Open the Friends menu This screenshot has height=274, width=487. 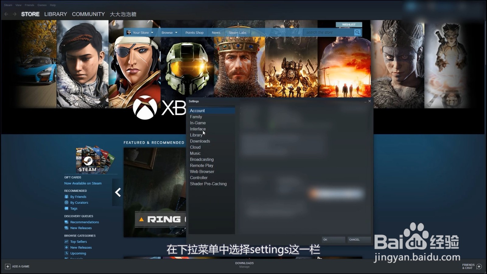pos(30,5)
